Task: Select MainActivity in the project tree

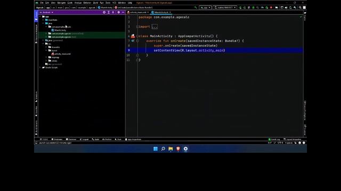Action: [x=59, y=30]
